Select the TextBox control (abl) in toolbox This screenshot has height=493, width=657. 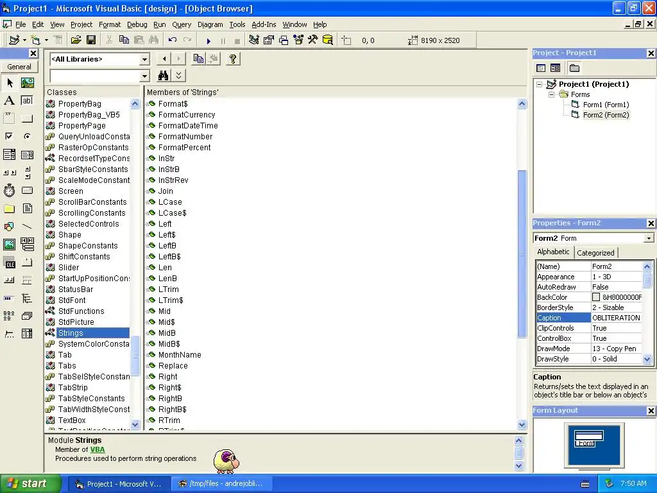27,101
